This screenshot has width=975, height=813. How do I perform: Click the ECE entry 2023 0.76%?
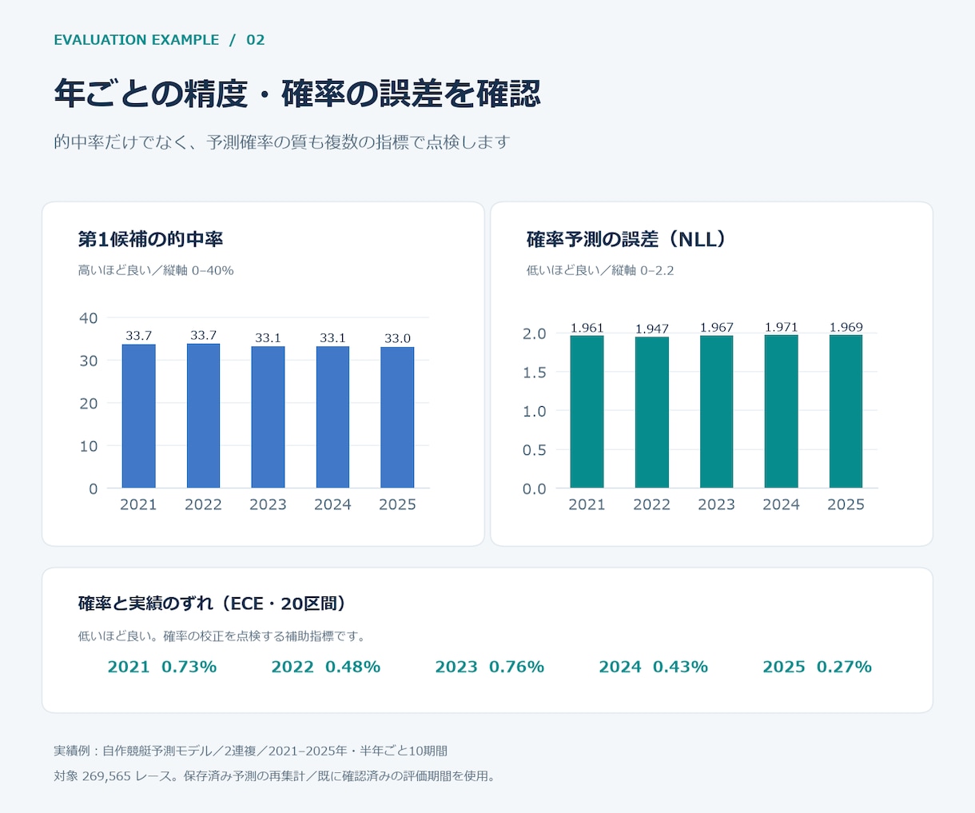coord(490,667)
